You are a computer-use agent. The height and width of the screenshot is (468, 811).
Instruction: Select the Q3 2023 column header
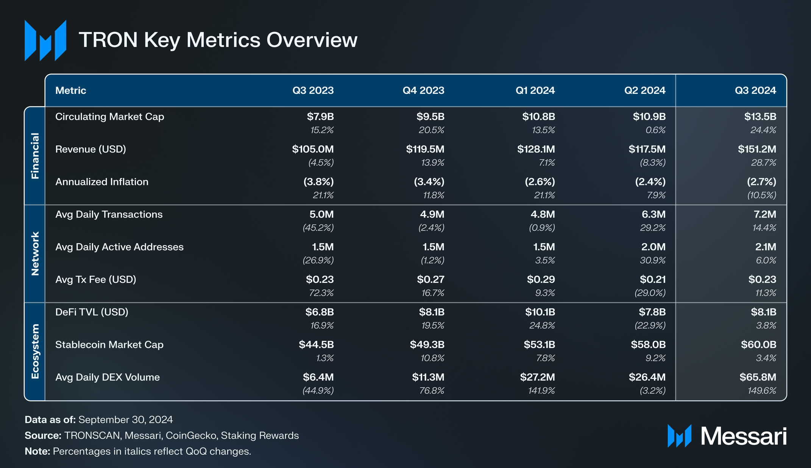313,90
